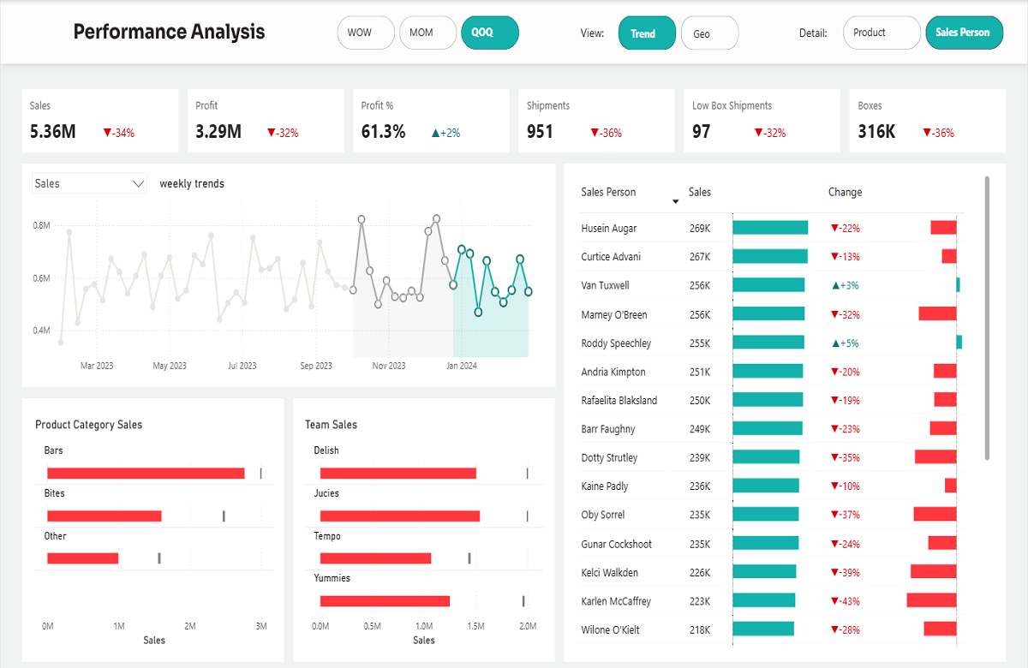This screenshot has height=668, width=1028.
Task: Set detail to Product
Action: pyautogui.click(x=882, y=33)
